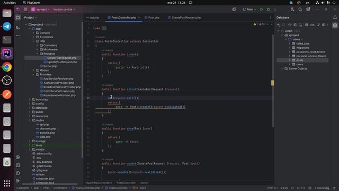Run the Main configuration with the play icon

click(x=261, y=10)
